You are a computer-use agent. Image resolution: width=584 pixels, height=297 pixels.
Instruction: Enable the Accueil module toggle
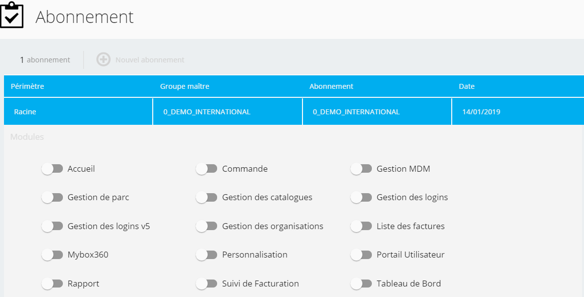point(52,169)
